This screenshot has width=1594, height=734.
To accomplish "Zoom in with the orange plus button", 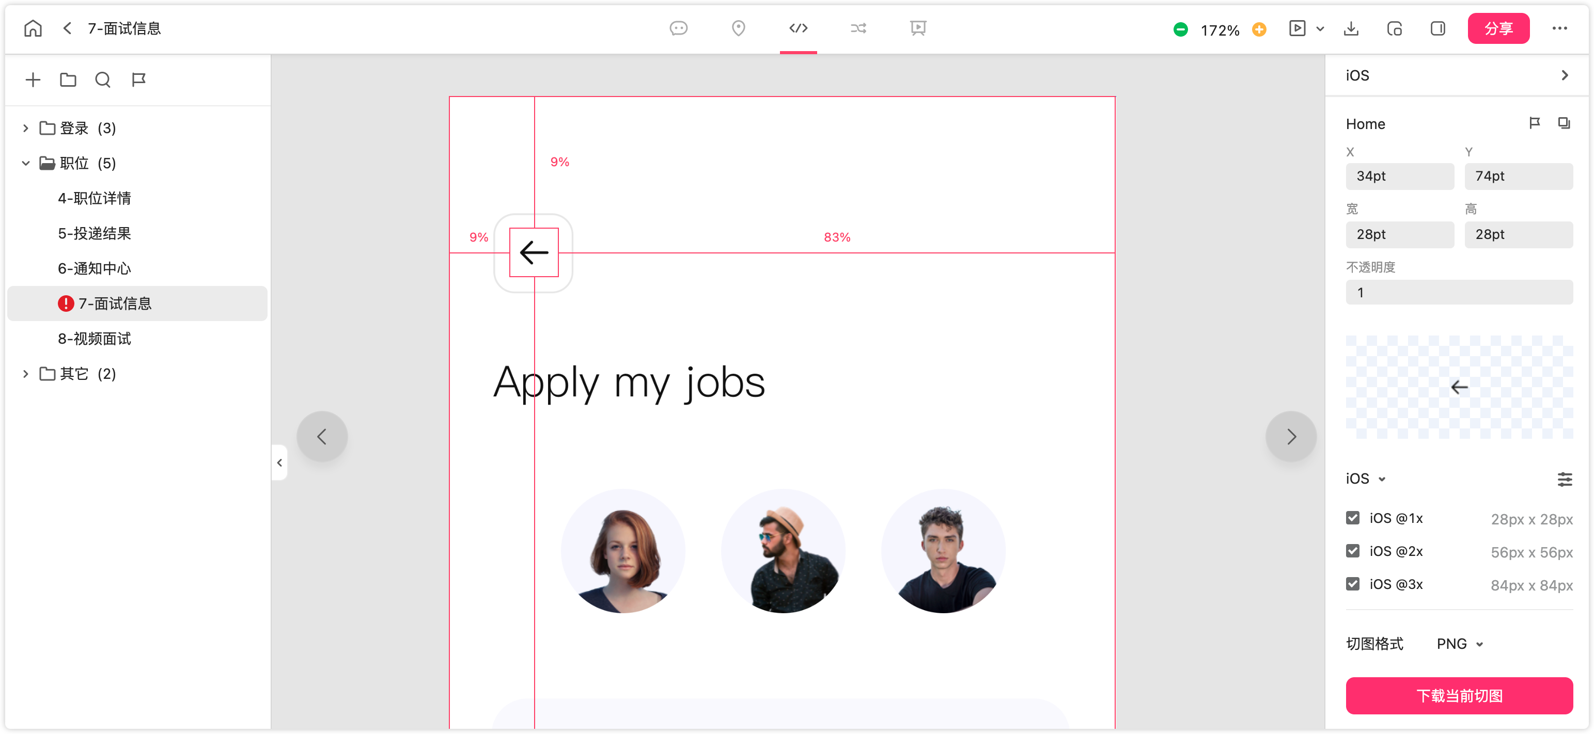I will (1259, 29).
